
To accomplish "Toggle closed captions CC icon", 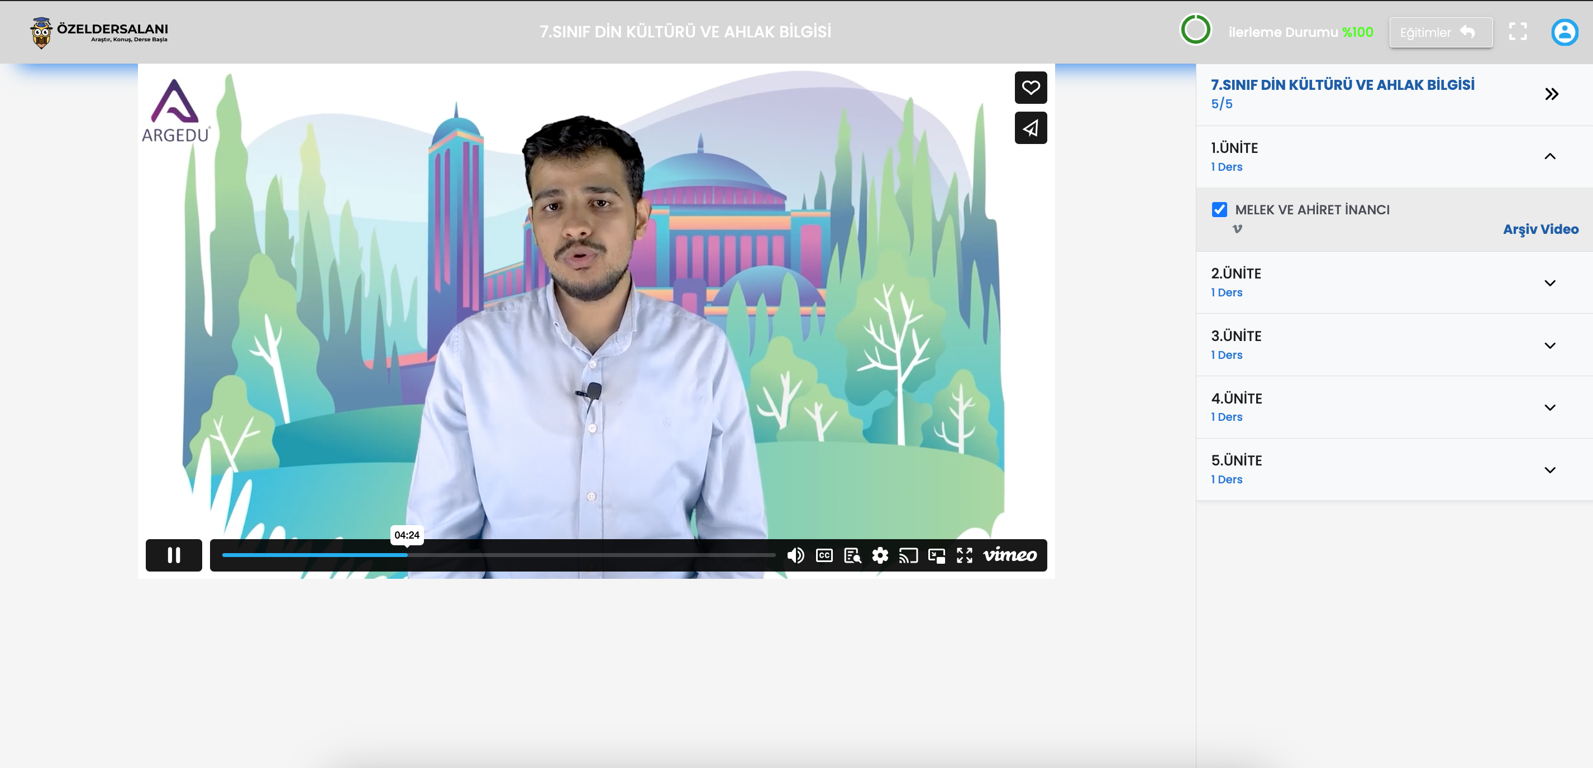I will tap(824, 555).
